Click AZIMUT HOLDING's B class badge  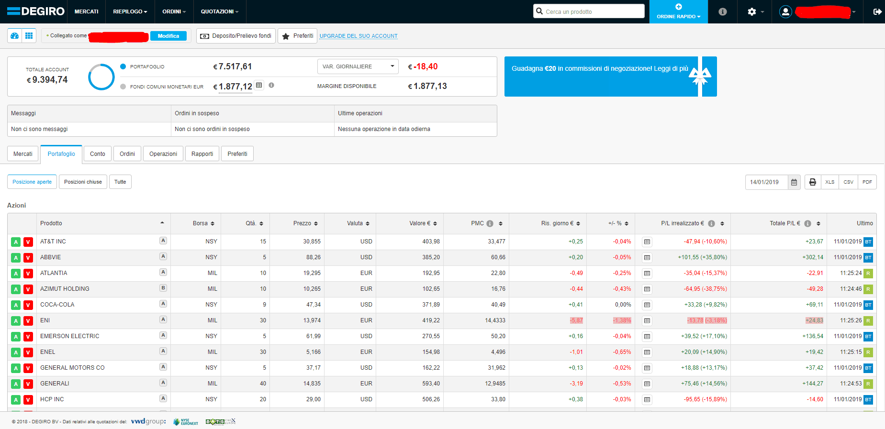[163, 288]
